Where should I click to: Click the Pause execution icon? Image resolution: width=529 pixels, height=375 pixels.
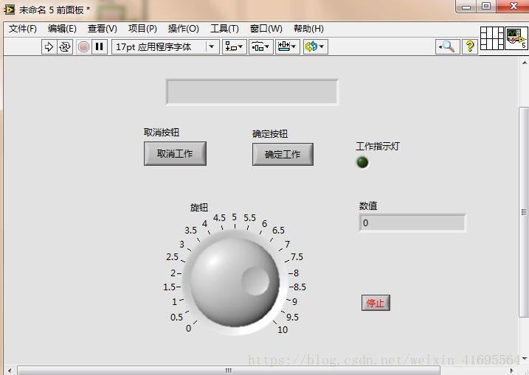tap(99, 46)
